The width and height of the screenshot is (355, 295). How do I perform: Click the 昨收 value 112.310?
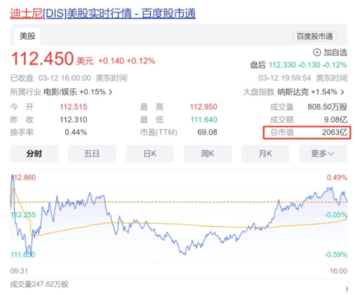point(73,120)
